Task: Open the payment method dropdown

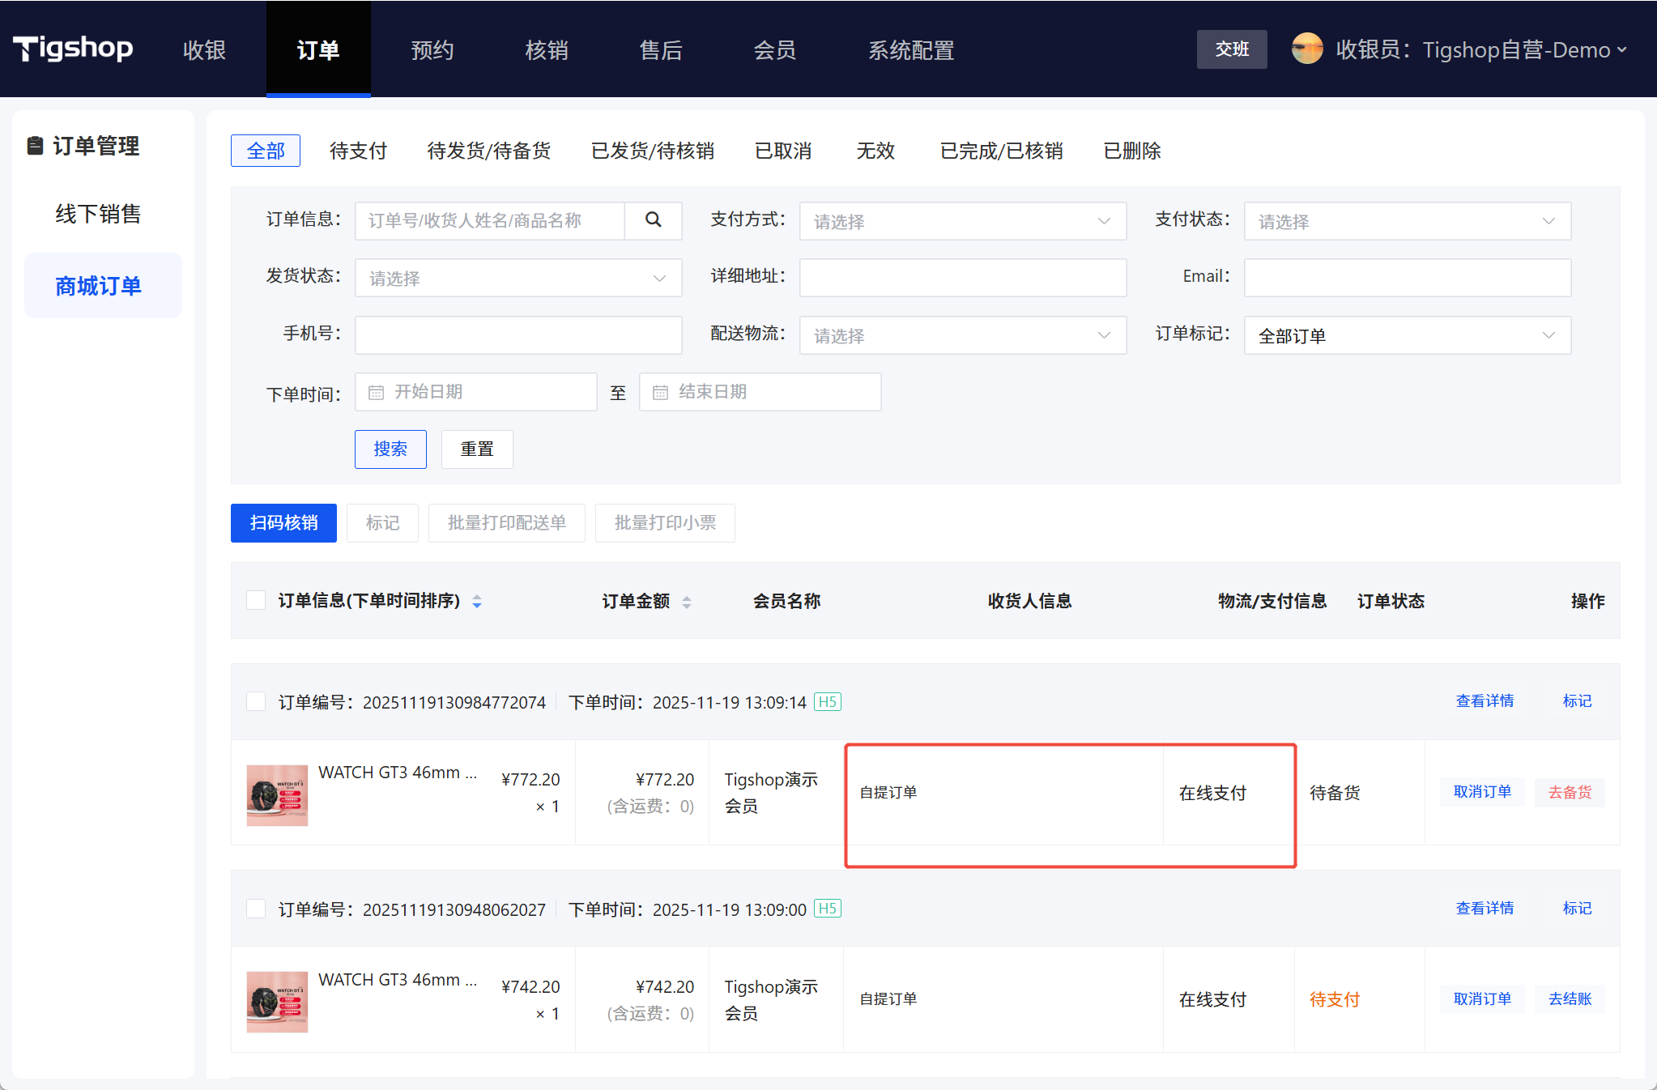Action: [x=962, y=221]
